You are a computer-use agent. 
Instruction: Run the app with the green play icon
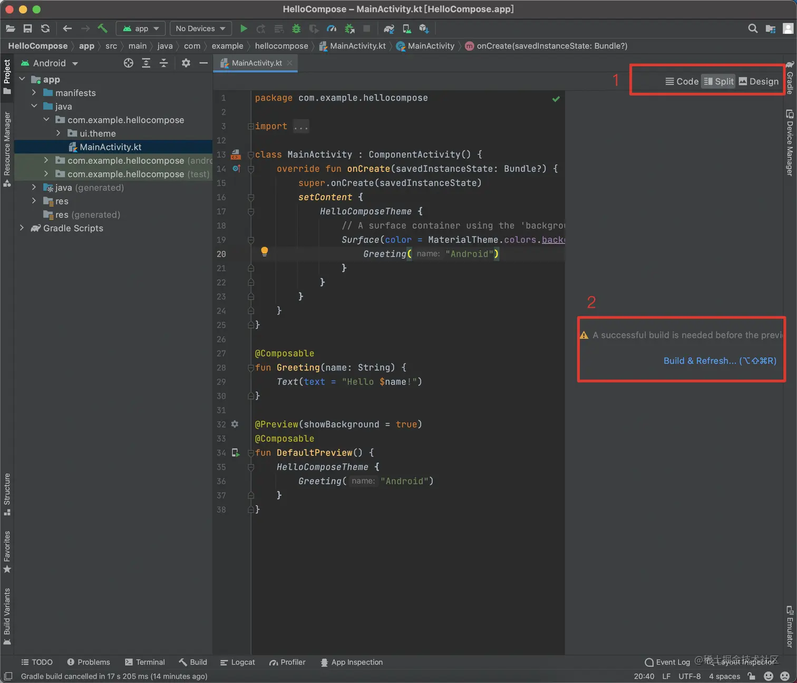tap(244, 28)
